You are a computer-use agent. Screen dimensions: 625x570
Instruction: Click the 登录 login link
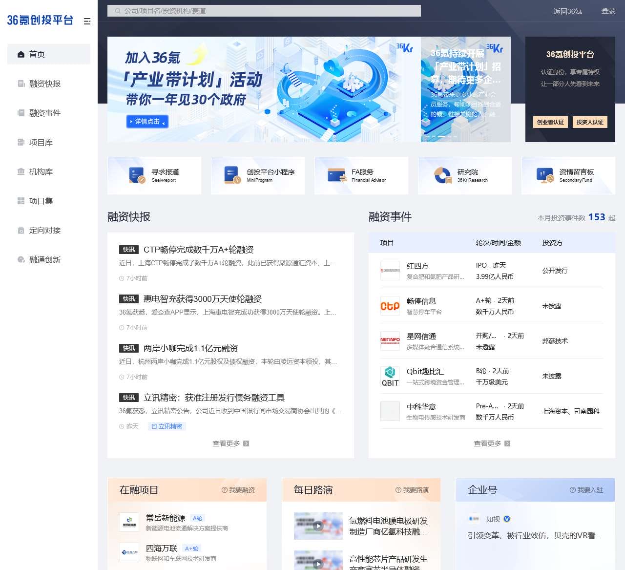click(608, 11)
